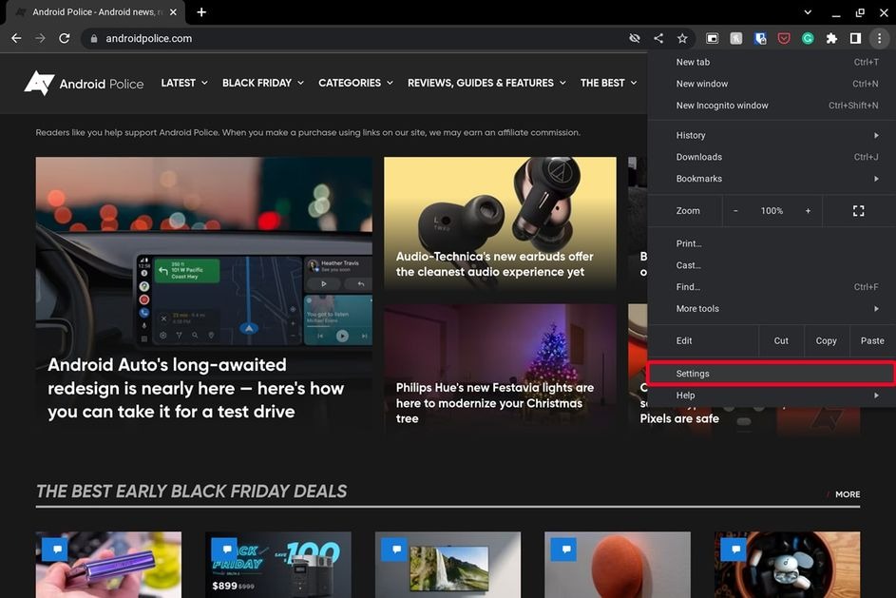Screen dimensions: 896x598
Task: Increase zoom with the plus button
Action: tap(808, 211)
